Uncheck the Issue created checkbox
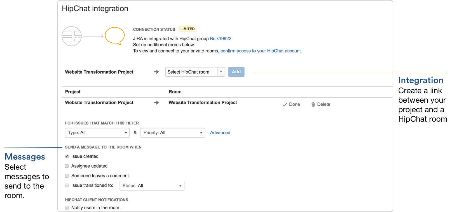Viewport: 459px width, 212px height. [x=67, y=156]
